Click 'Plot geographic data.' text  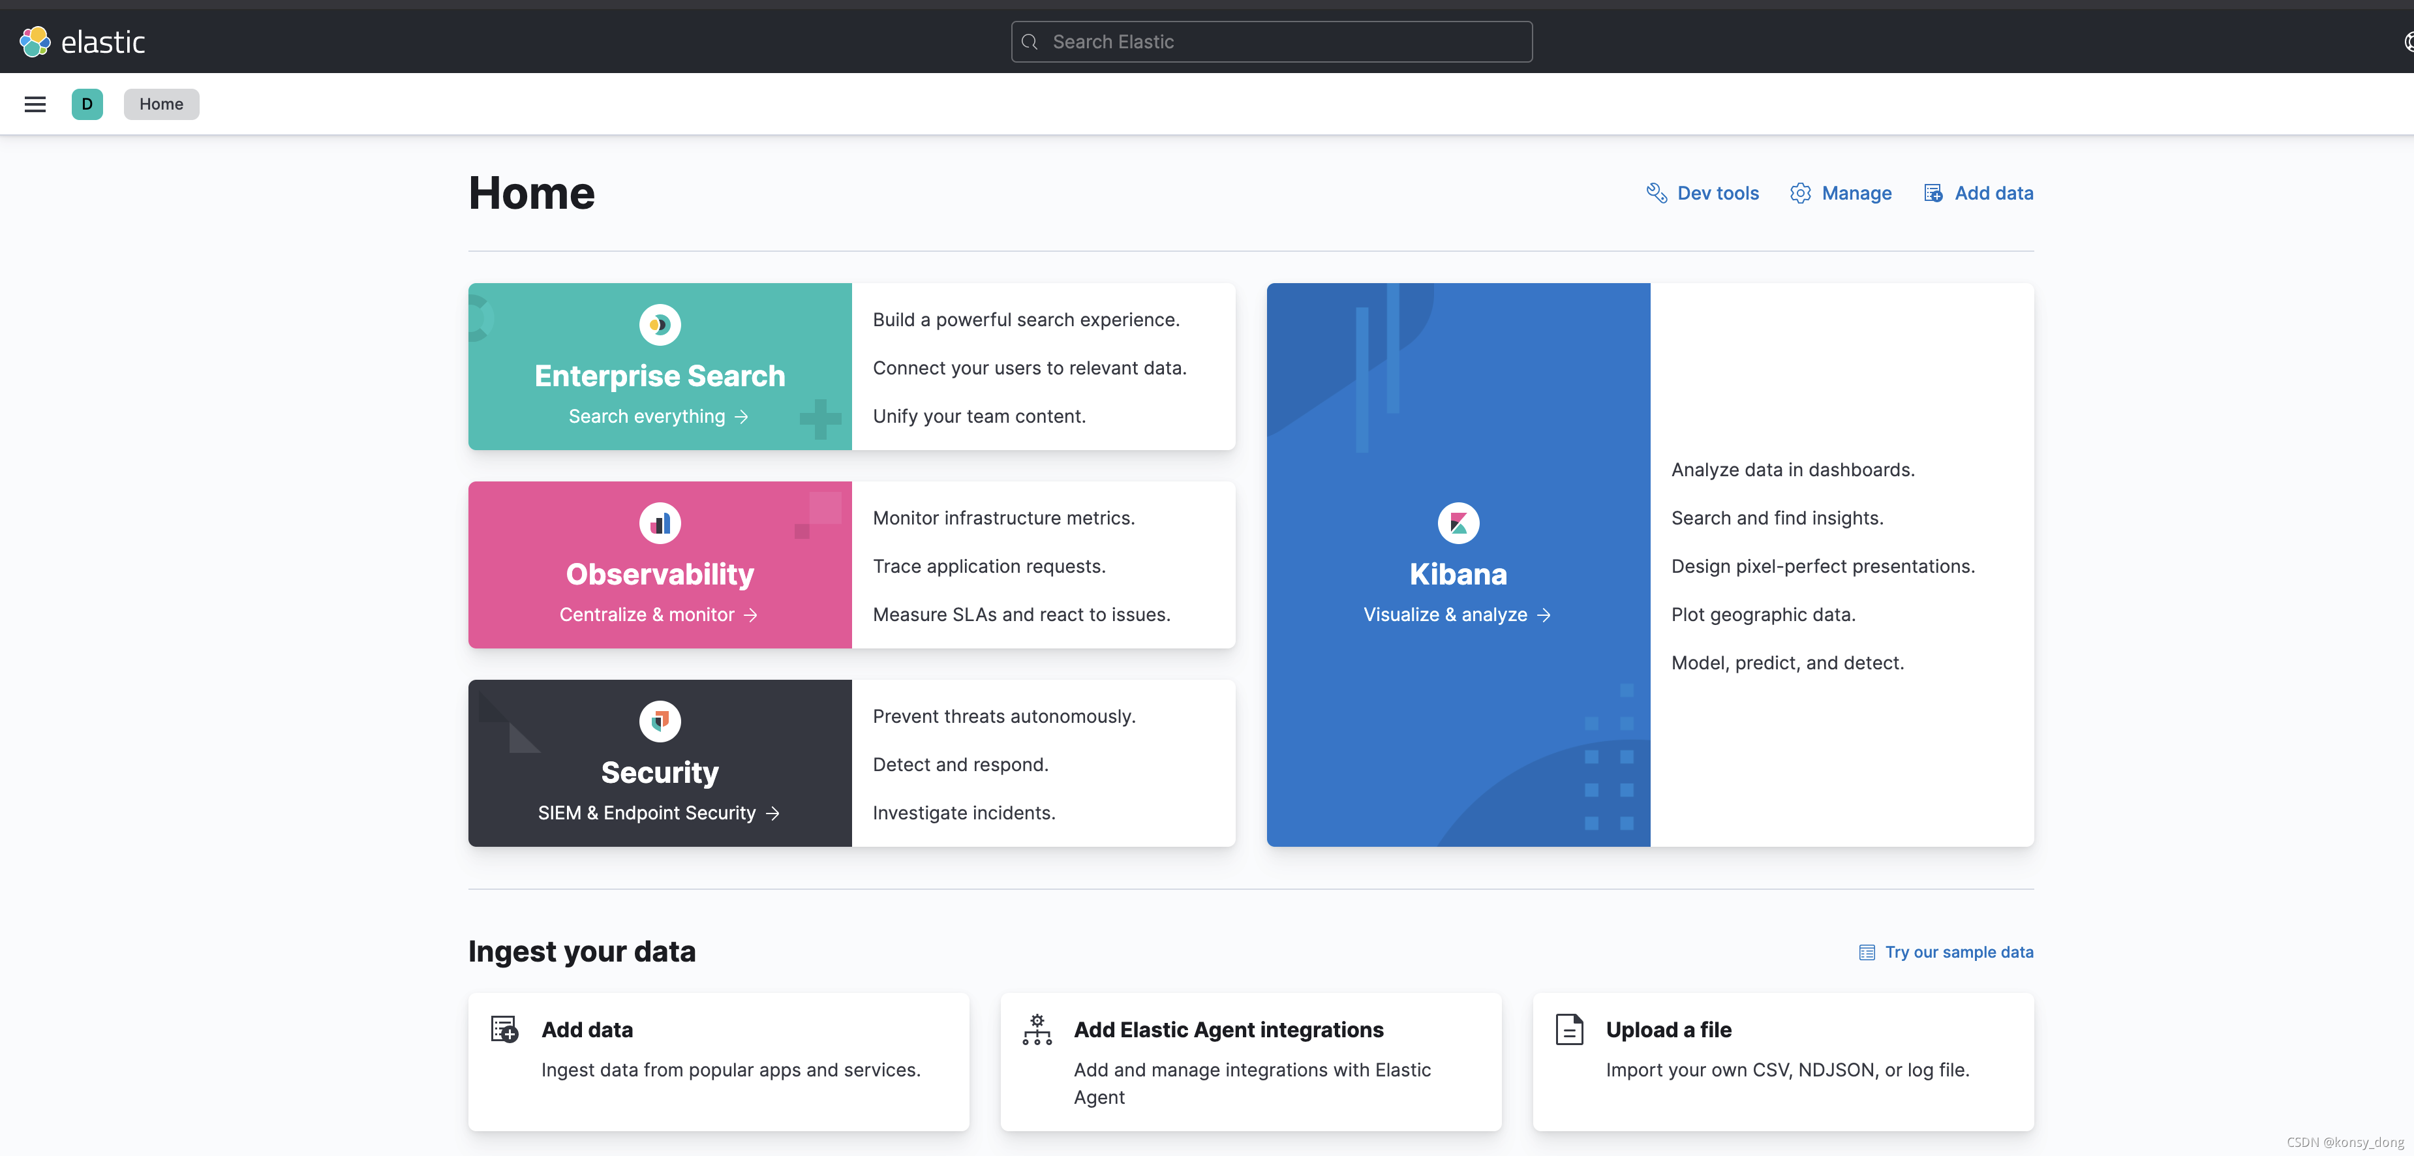1763,615
